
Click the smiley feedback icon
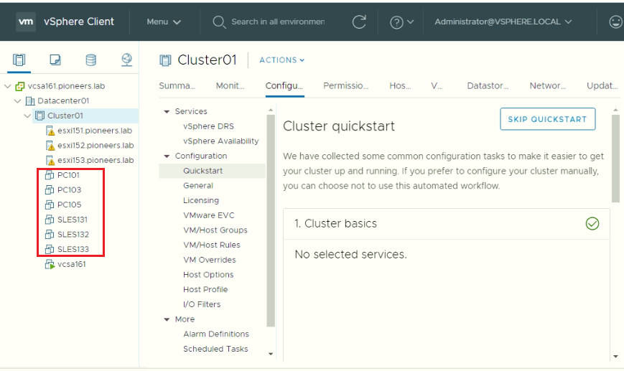pyautogui.click(x=615, y=22)
